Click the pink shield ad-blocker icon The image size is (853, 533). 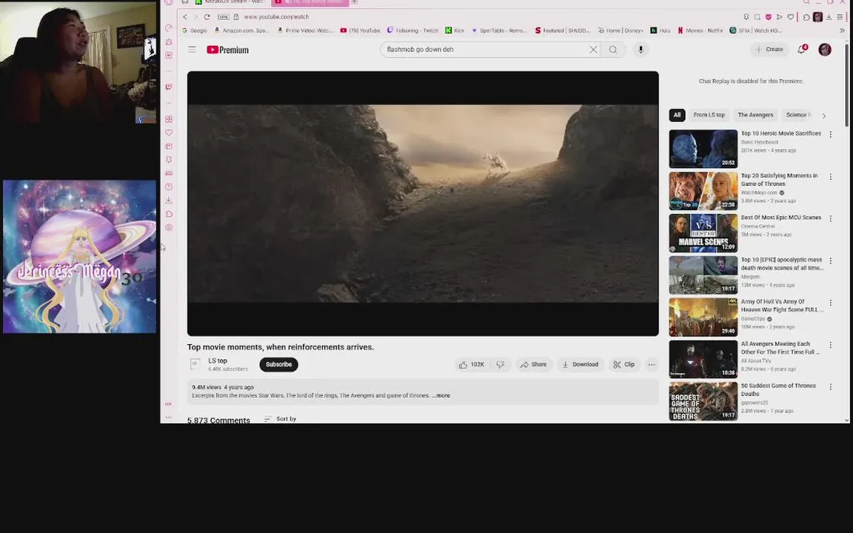[x=768, y=17]
